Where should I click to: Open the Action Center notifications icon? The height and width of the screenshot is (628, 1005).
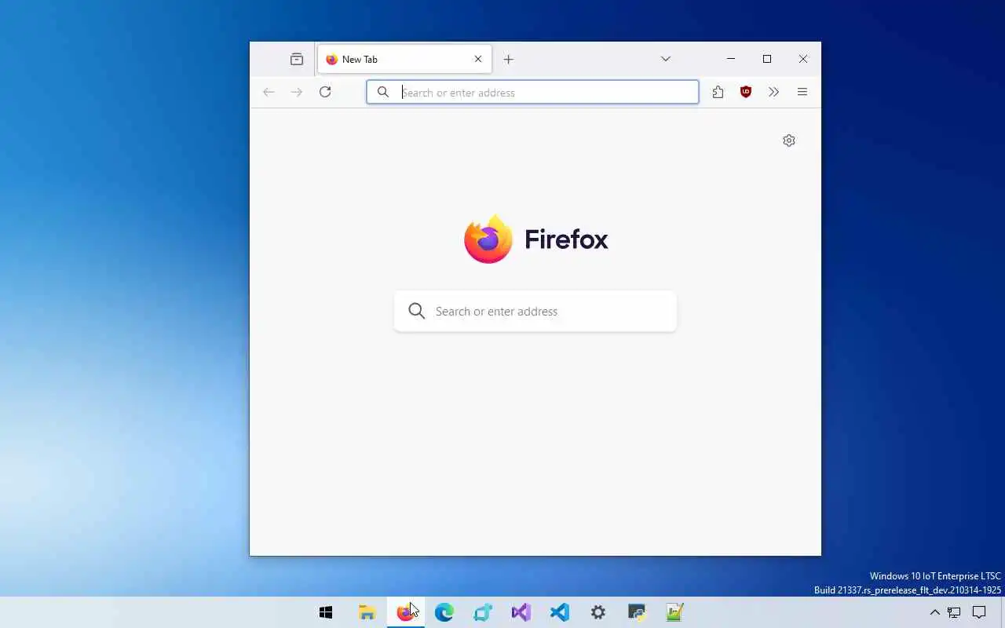pyautogui.click(x=979, y=612)
